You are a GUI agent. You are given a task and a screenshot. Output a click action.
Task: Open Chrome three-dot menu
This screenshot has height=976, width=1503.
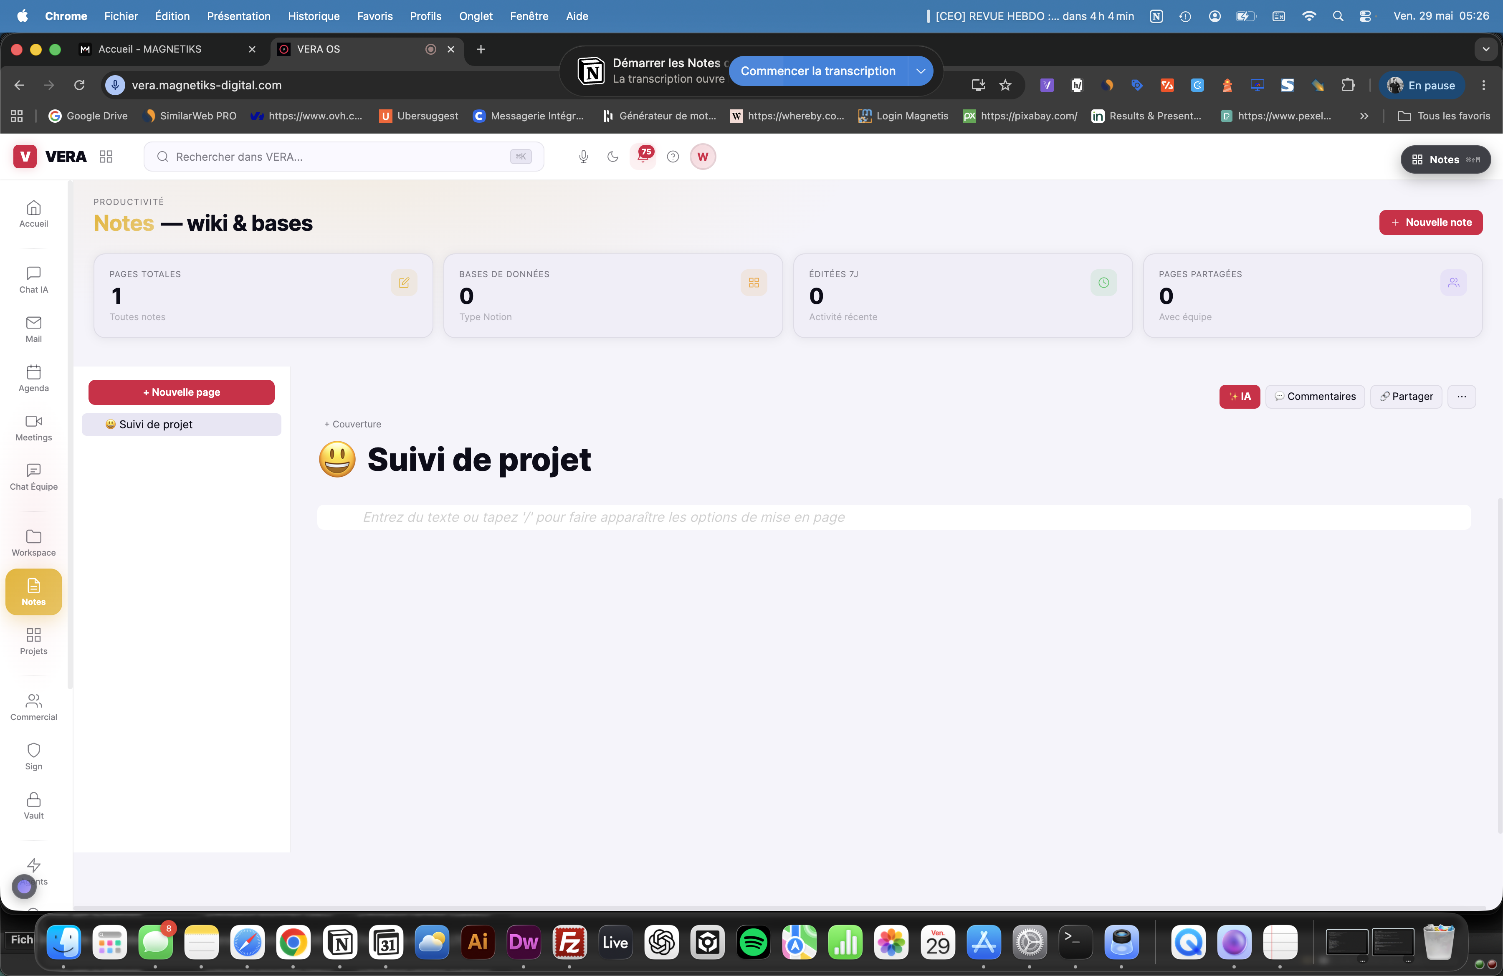[1483, 85]
